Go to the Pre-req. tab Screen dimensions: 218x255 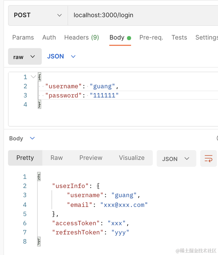click(151, 37)
